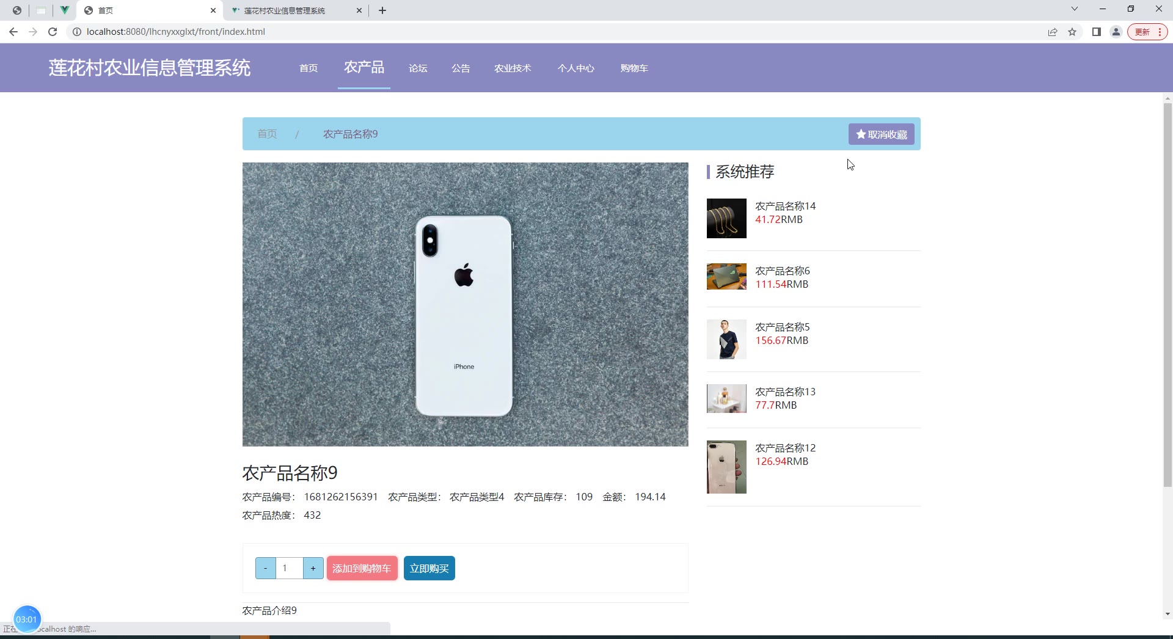Screen dimensions: 1173x639
Task: Click the 农产品名称6 title link
Action: pyautogui.click(x=783, y=271)
